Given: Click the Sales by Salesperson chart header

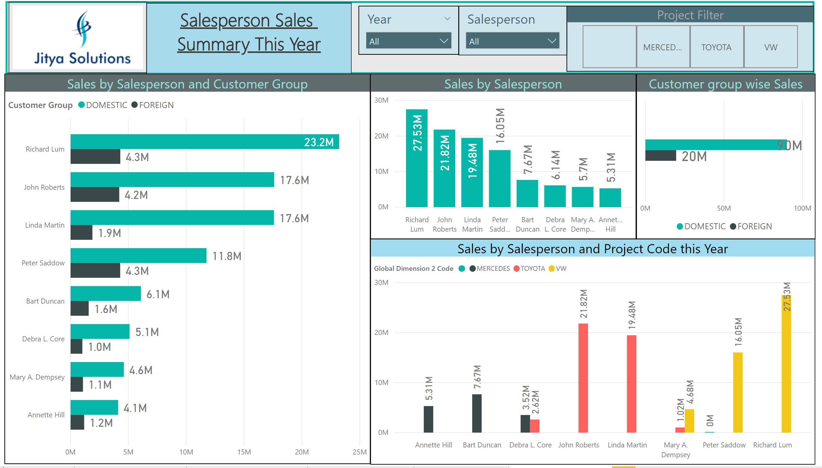Looking at the screenshot, I should pos(503,84).
